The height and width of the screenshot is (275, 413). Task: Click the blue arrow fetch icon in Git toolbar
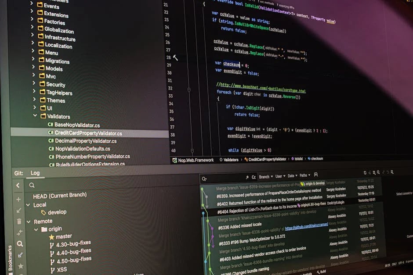click(20, 255)
